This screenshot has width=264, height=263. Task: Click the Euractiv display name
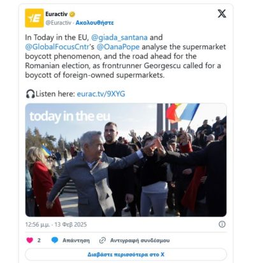(56, 14)
